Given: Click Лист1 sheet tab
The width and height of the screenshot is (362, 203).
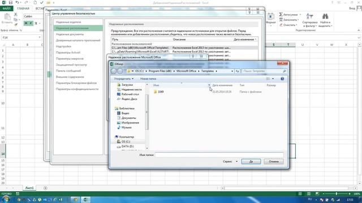Looking at the screenshot, I should (29, 188).
